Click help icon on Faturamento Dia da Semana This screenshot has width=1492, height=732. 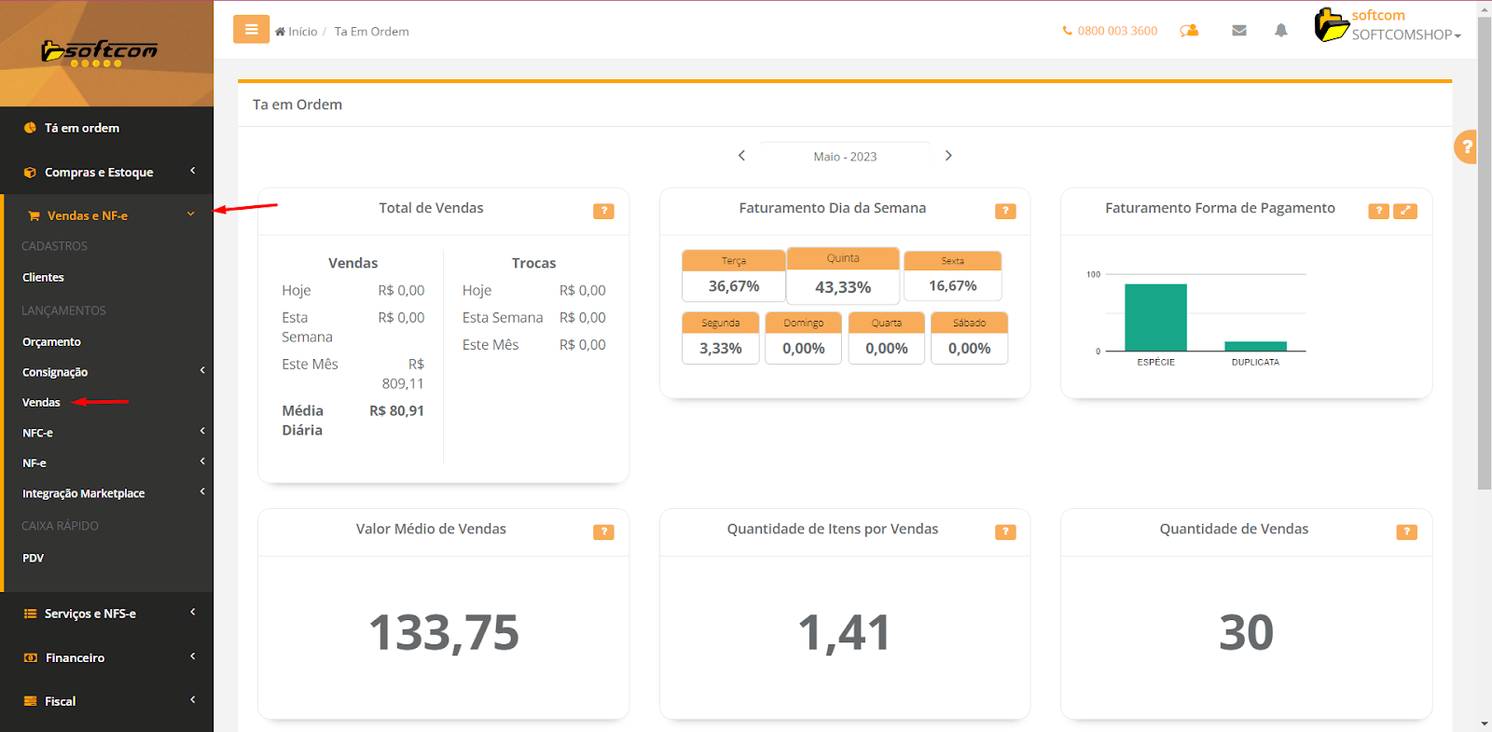tap(1004, 212)
